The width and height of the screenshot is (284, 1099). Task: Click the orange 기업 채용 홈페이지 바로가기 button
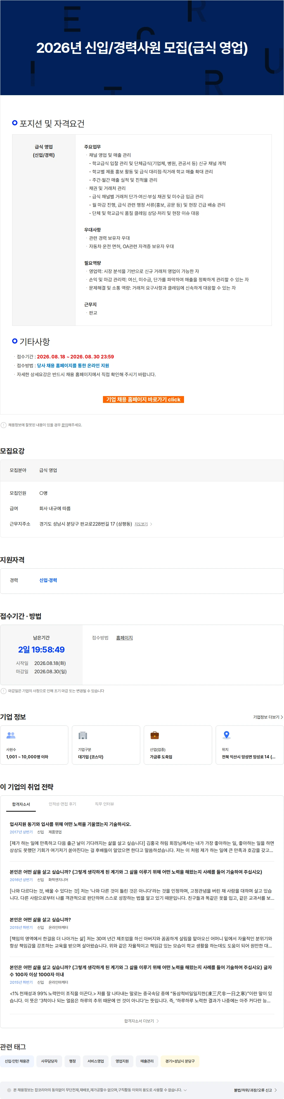tap(143, 399)
